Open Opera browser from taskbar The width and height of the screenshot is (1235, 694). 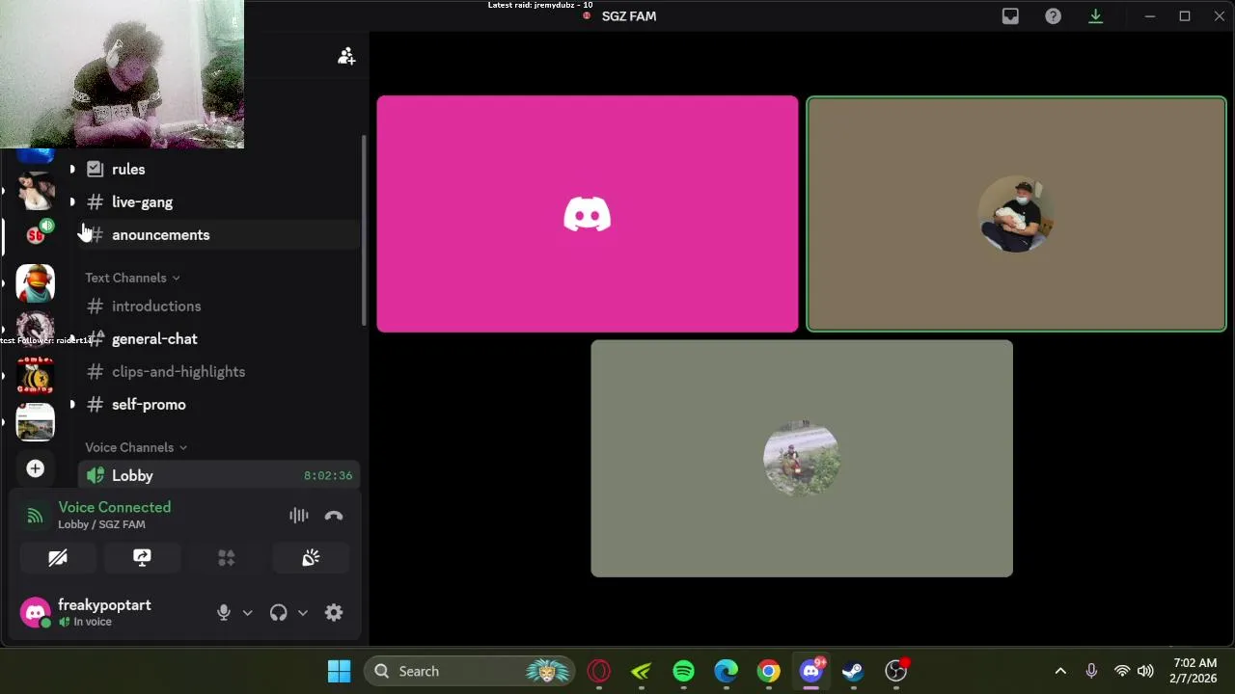pyautogui.click(x=599, y=671)
